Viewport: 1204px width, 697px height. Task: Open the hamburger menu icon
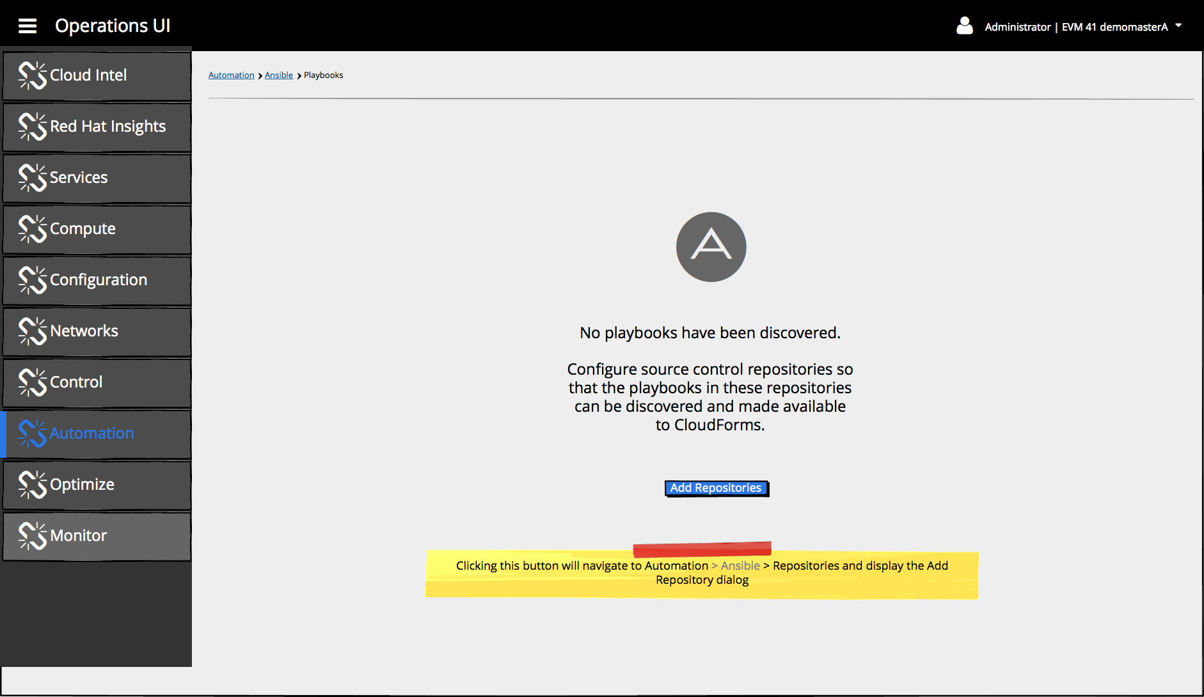(x=28, y=26)
